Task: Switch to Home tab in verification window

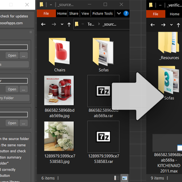Action: pos(174,14)
